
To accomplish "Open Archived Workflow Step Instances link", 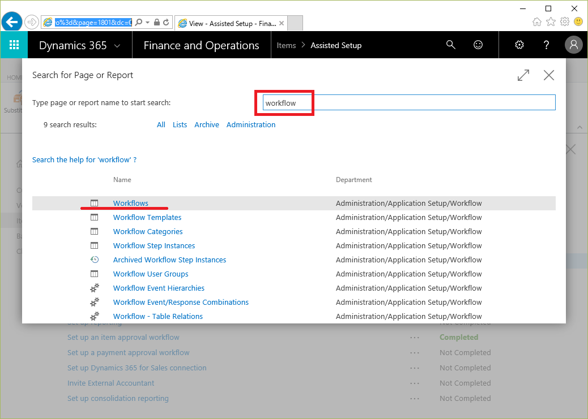I will pos(169,260).
